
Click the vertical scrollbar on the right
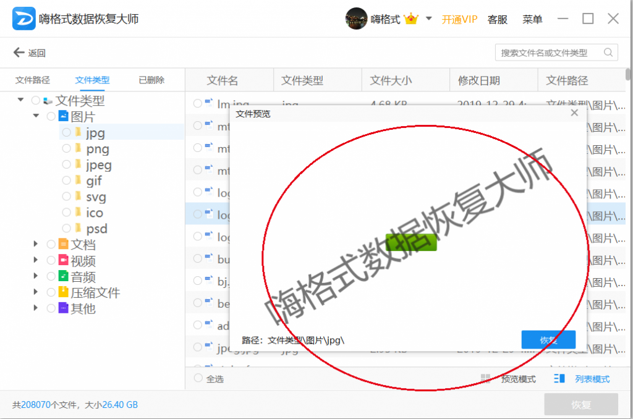[x=628, y=75]
